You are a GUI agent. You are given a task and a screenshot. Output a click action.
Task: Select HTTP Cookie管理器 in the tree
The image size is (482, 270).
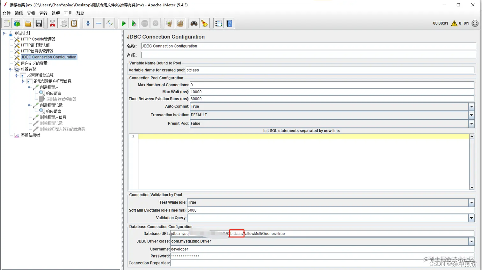[38, 39]
